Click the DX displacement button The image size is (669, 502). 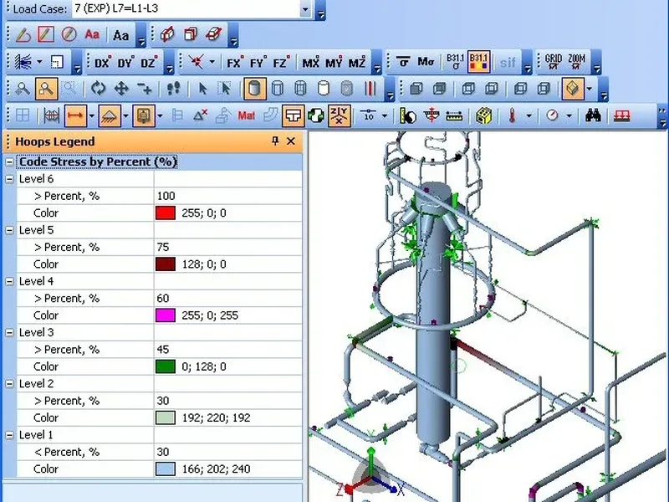click(x=102, y=63)
